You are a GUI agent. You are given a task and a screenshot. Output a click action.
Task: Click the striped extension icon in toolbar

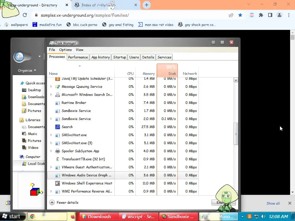click(251, 15)
